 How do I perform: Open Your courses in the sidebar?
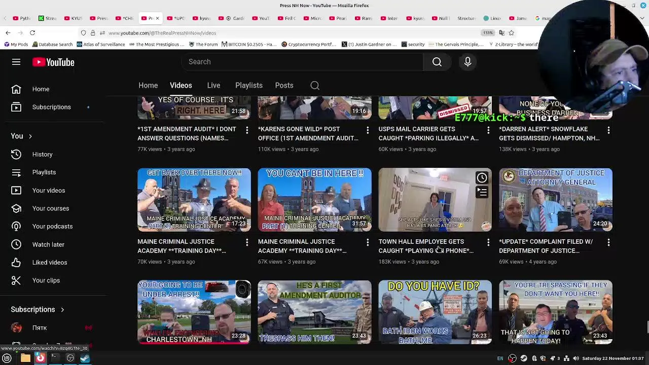click(51, 208)
